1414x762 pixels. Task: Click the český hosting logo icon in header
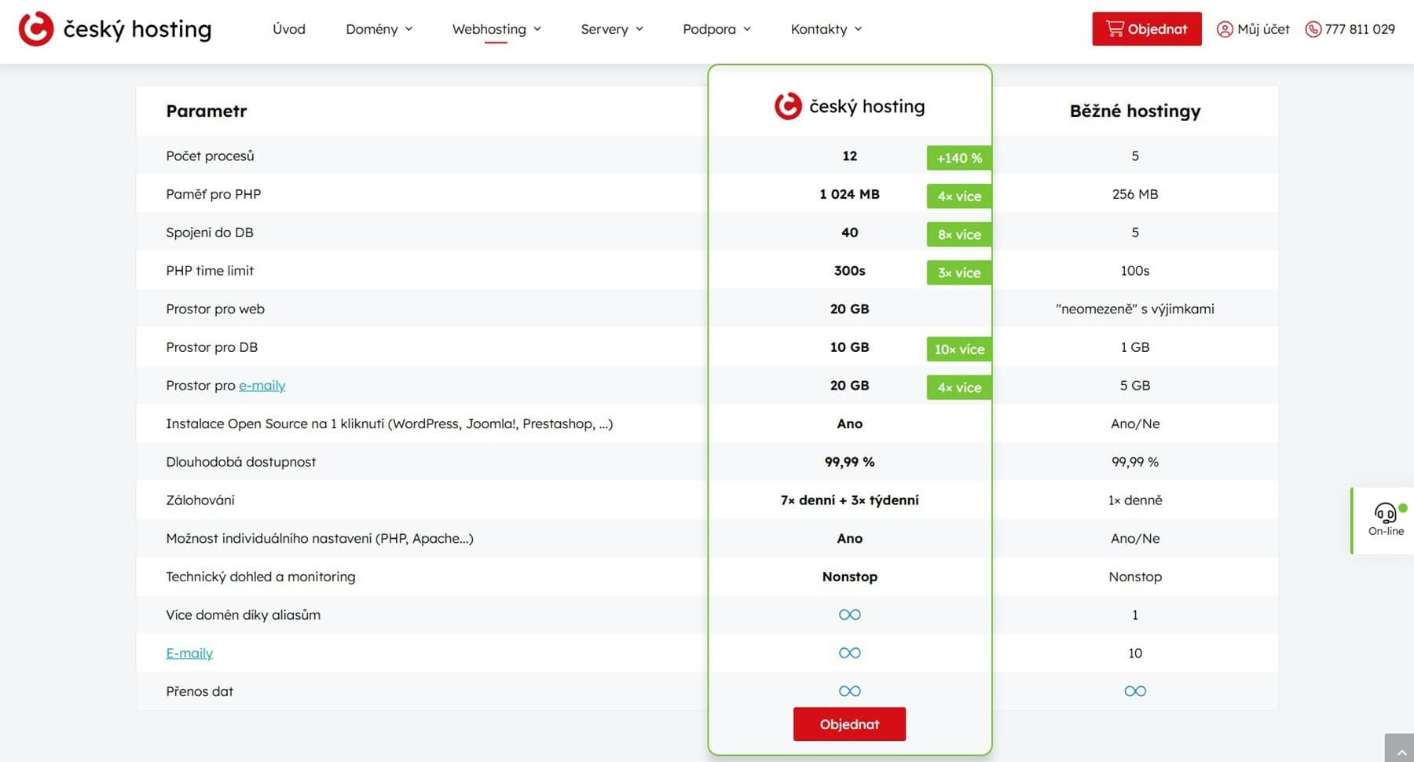[x=36, y=29]
